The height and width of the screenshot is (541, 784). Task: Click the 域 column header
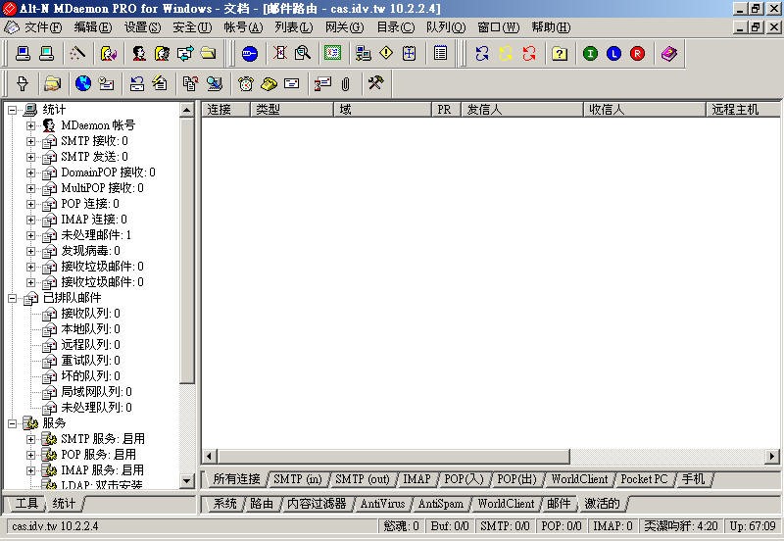point(382,110)
